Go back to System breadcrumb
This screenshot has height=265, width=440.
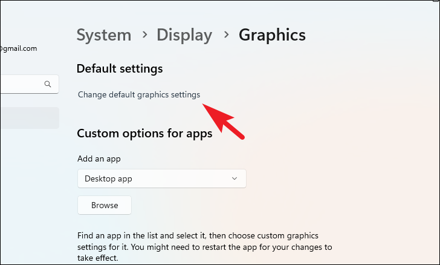point(104,35)
